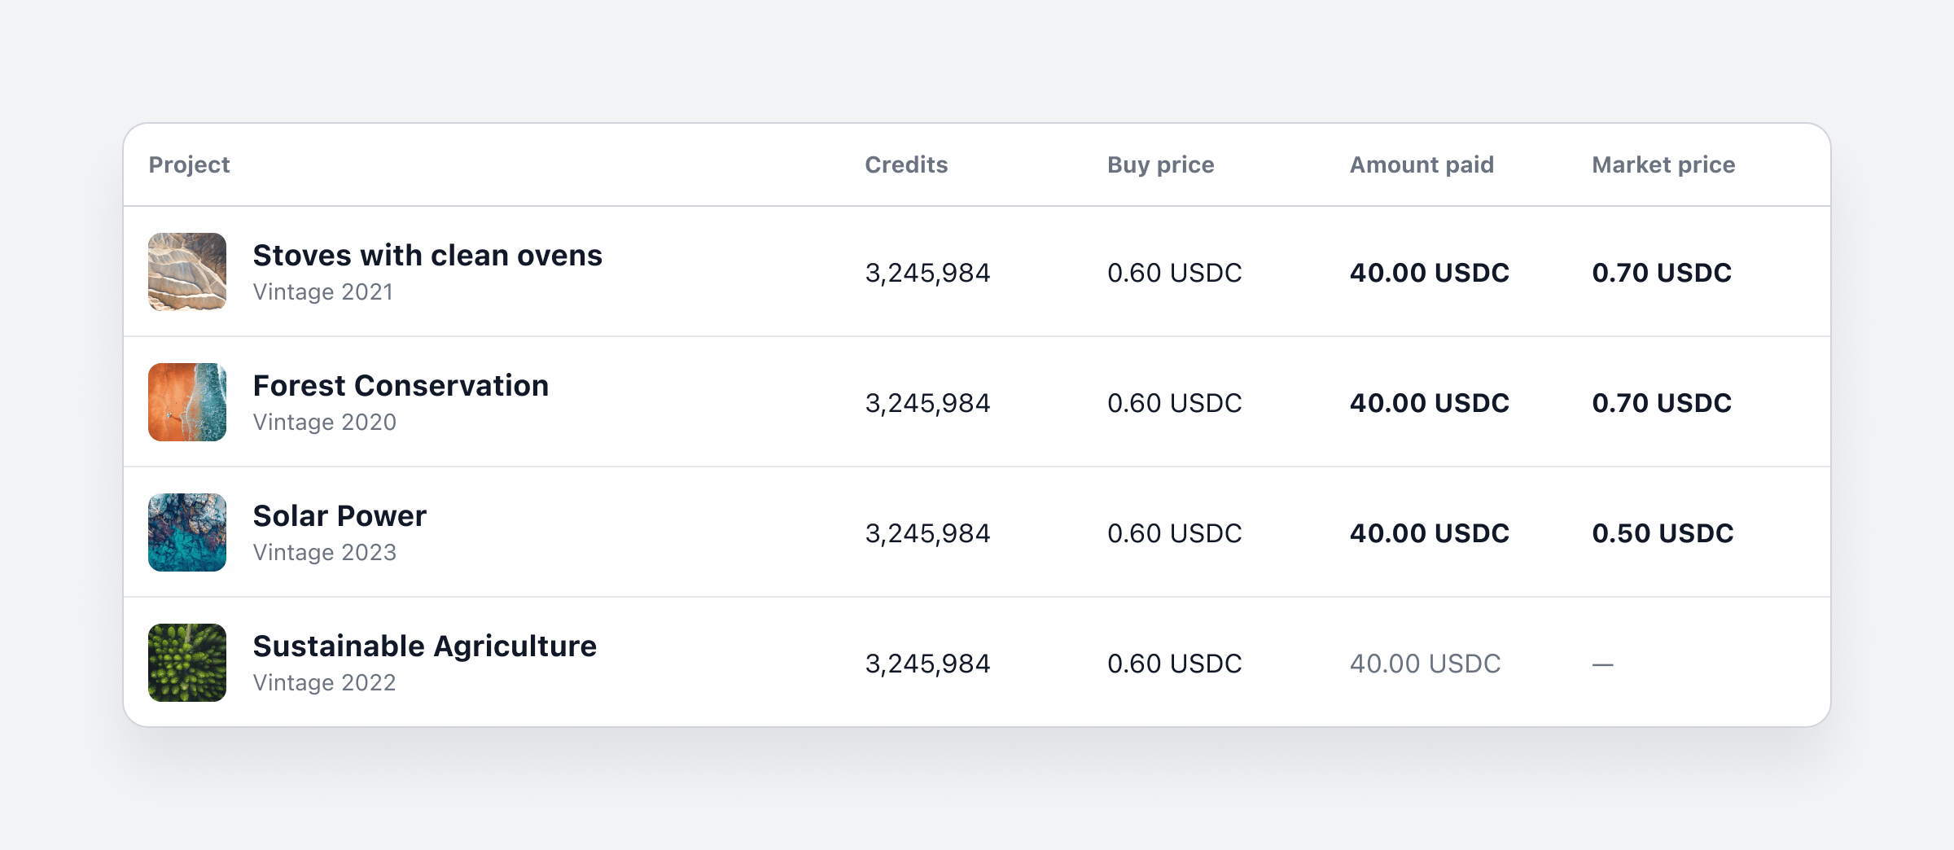Open the Sustainable Agriculture project title

tap(424, 646)
